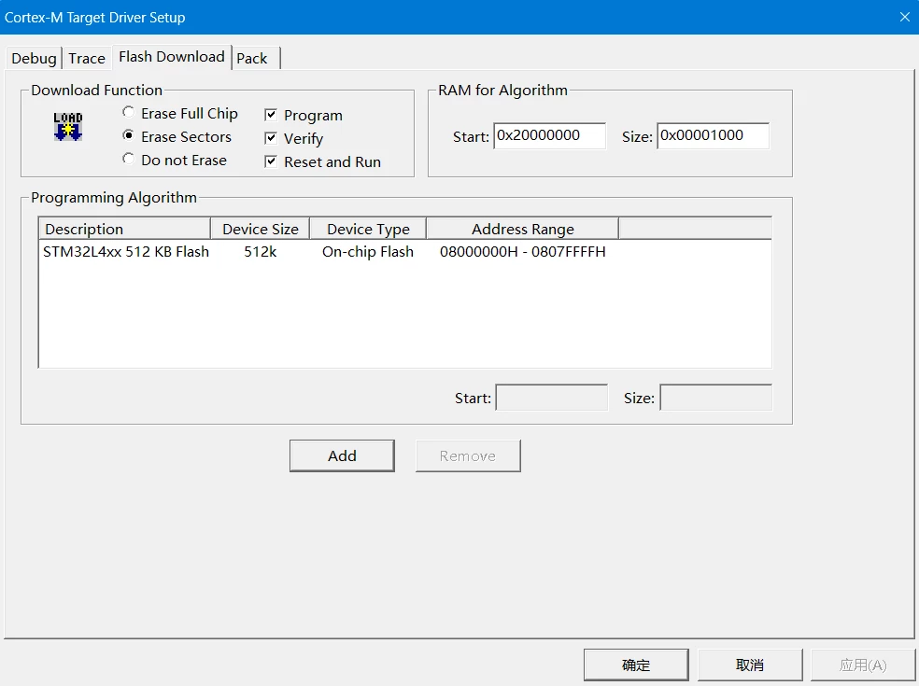The width and height of the screenshot is (919, 686).
Task: Select the STM32L4xx 512 KB Flash row
Action: [405, 252]
